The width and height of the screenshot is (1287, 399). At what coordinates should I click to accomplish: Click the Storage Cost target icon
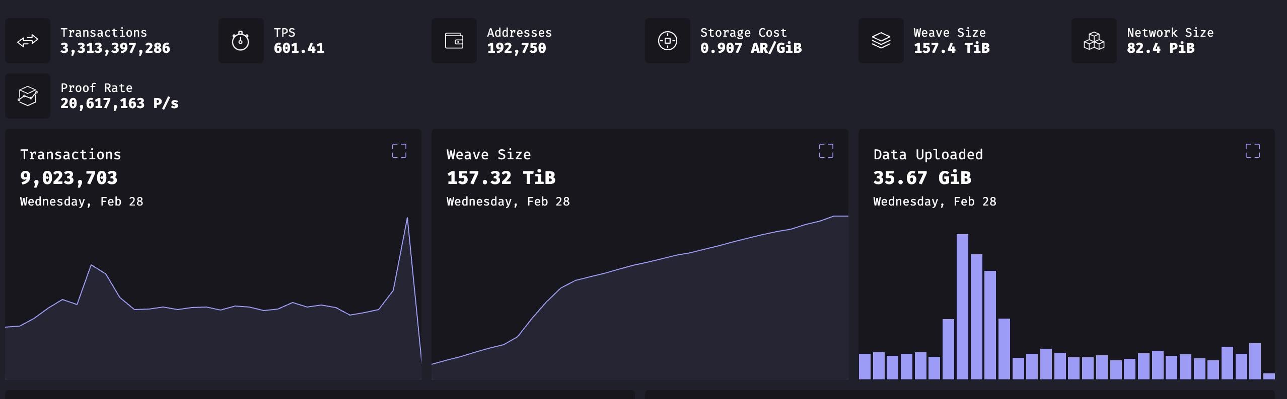point(668,41)
